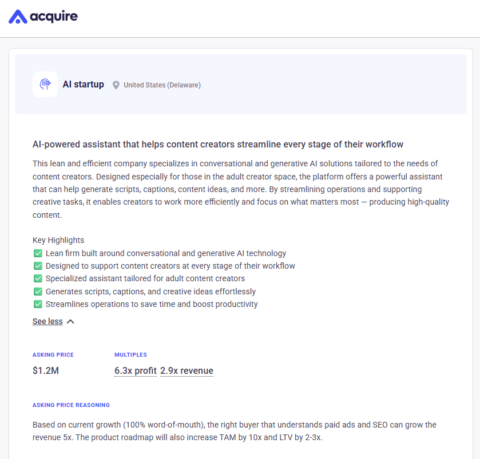Click "Generates scripts, captions, and creative" text

point(150,292)
